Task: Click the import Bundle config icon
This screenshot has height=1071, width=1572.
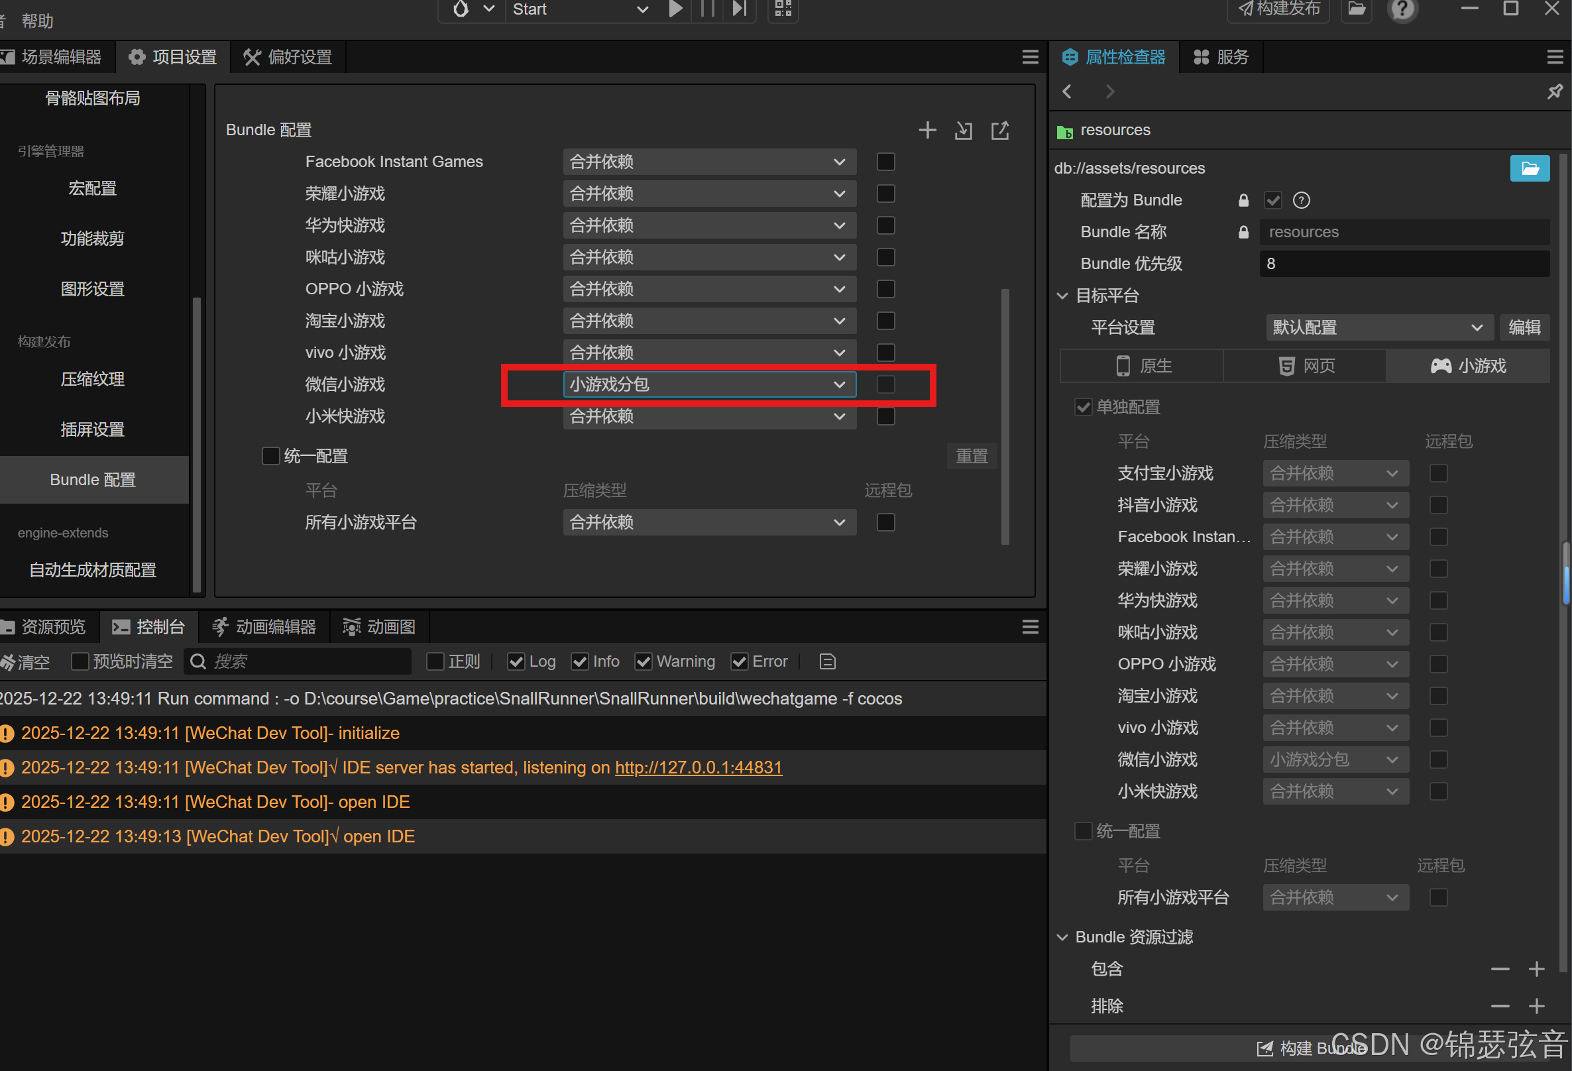Action: pyautogui.click(x=963, y=130)
